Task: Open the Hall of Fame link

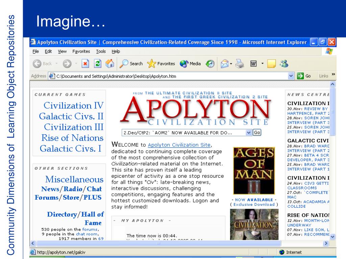Action: [x=93, y=219]
